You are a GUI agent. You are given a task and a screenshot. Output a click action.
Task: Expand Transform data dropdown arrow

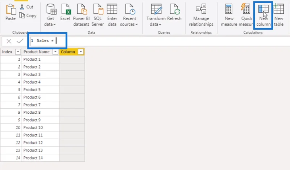[x=160, y=24]
